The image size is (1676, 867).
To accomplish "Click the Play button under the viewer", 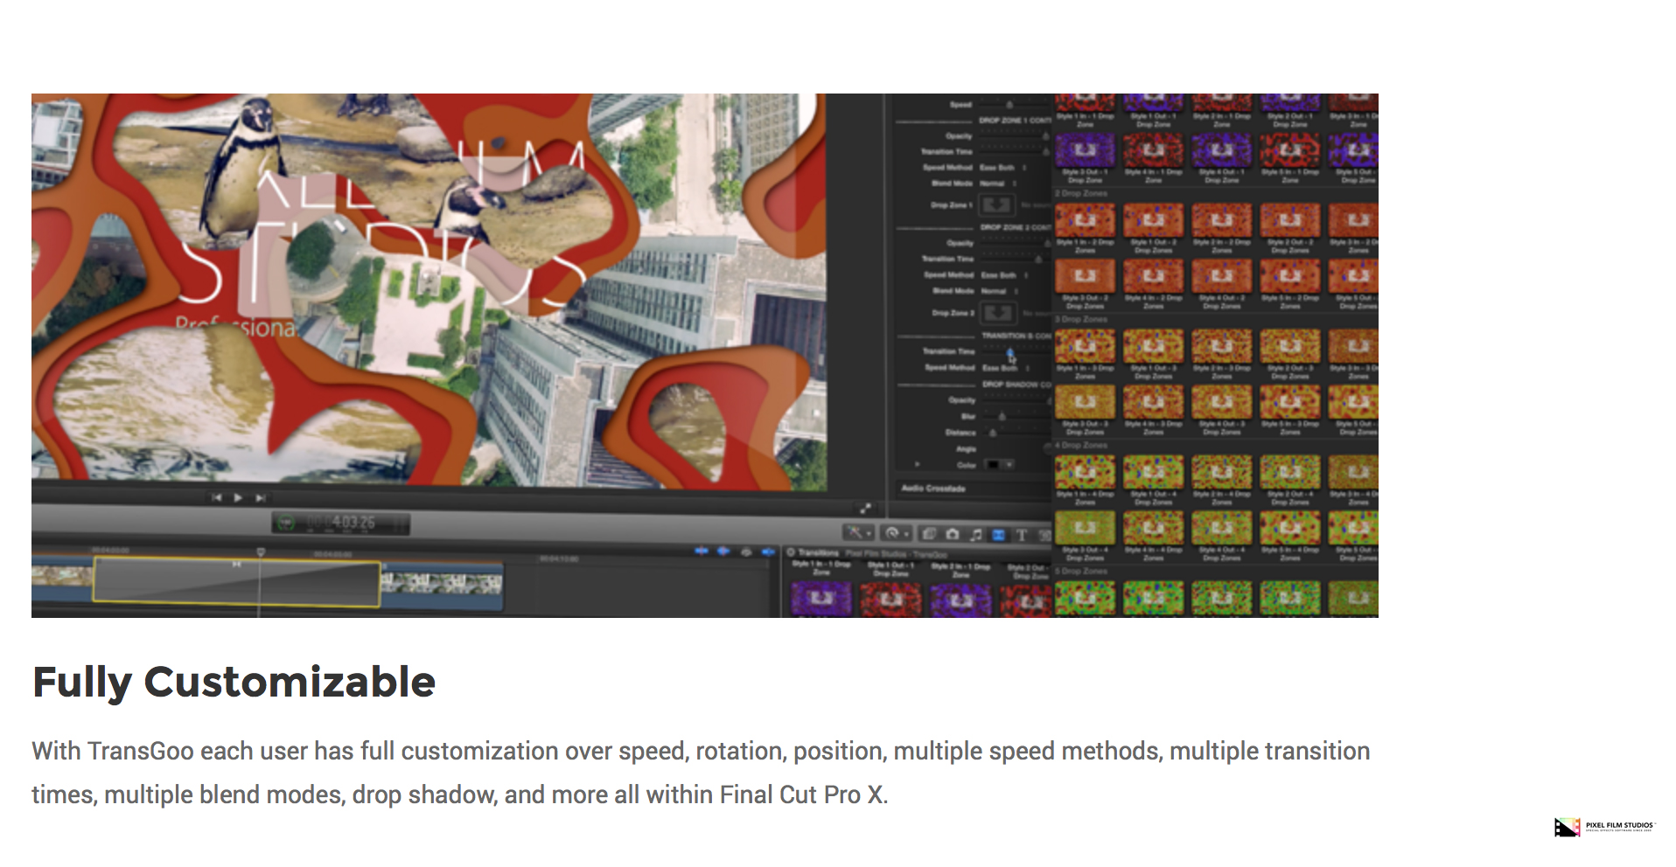I will point(238,498).
